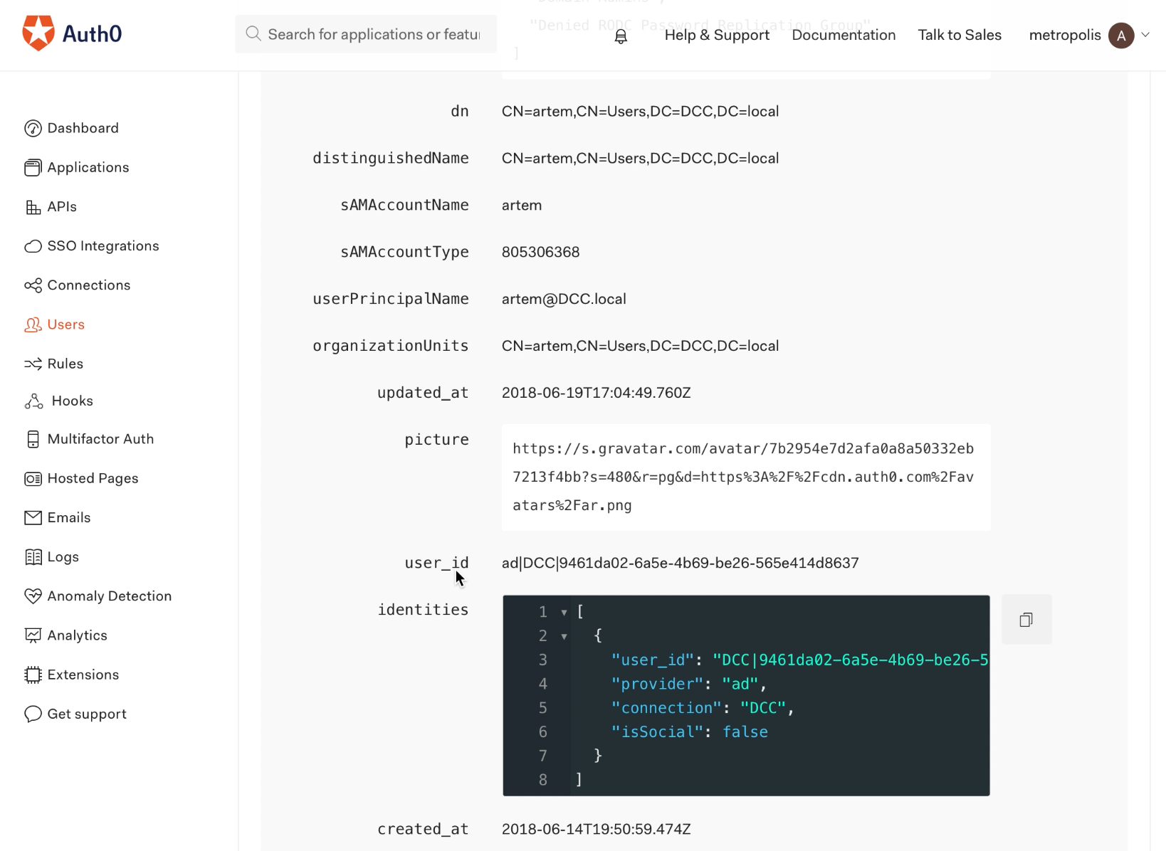Screen dimensions: 1166x851
Task: Click the "isSocial": false JSON line
Action: click(x=689, y=731)
